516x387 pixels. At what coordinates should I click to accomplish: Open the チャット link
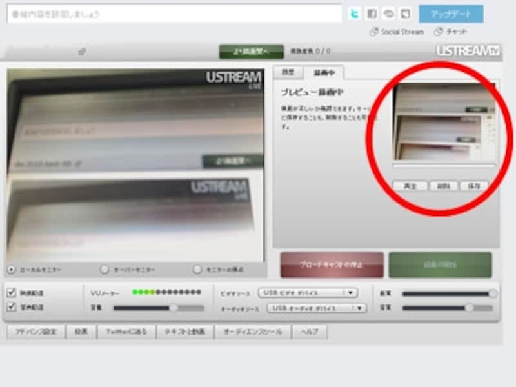[451, 32]
